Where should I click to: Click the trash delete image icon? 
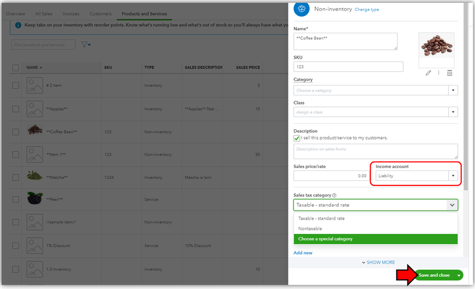point(449,73)
